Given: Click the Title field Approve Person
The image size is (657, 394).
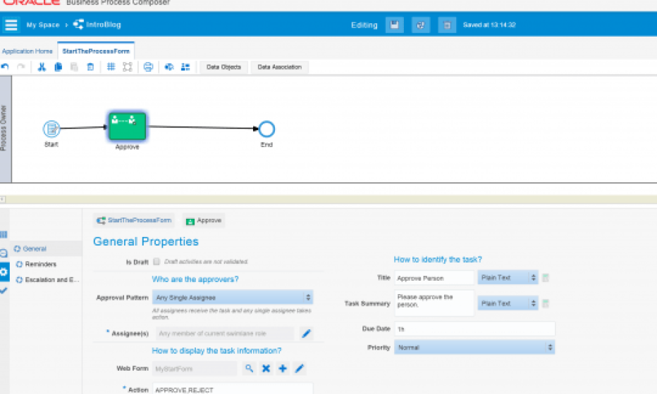Looking at the screenshot, I should 434,278.
